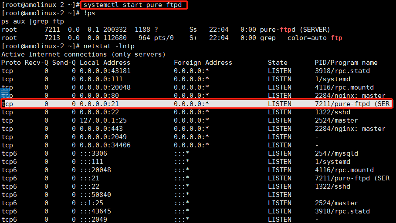Click '3918/rpc.statd' in the :::43645 row
This screenshot has width=396, height=223.
tap(342, 212)
